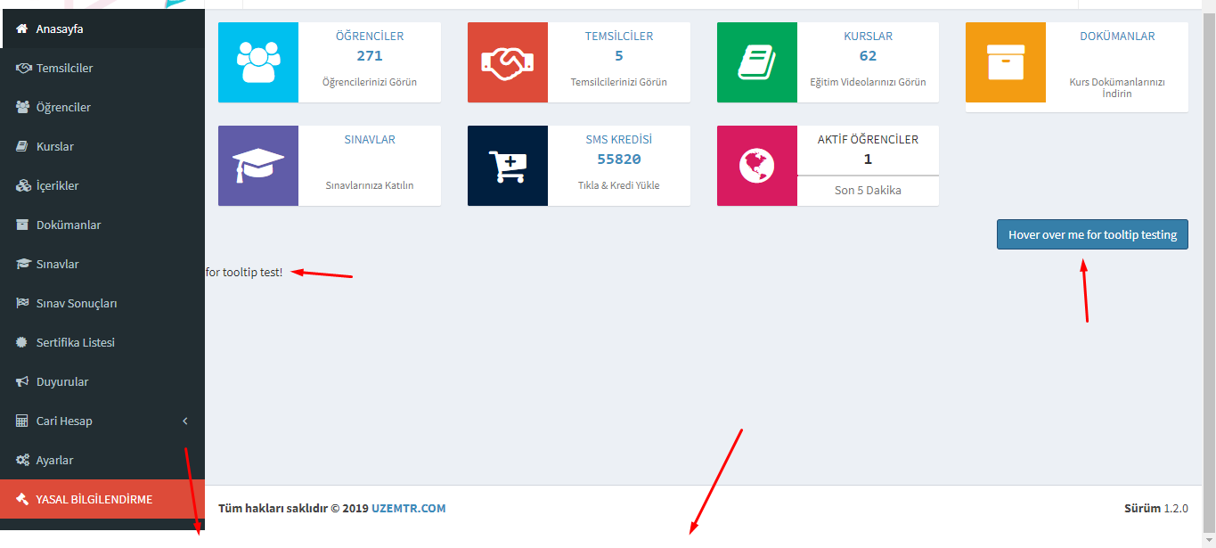
Task: Click the graduation cap icon on SINAVLAR card
Action: coord(258,165)
